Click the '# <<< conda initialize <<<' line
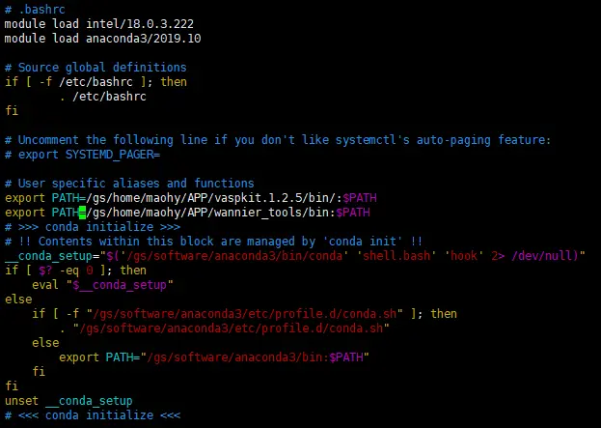This screenshot has width=601, height=428. coord(93,415)
